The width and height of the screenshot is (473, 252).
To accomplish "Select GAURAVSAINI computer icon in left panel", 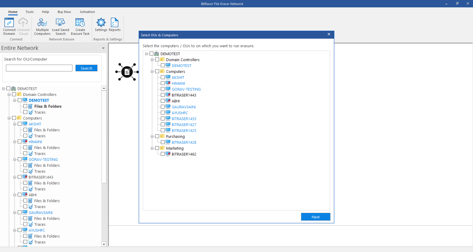I will 25,212.
